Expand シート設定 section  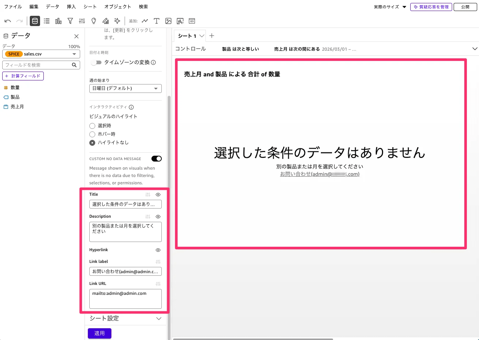pyautogui.click(x=125, y=318)
